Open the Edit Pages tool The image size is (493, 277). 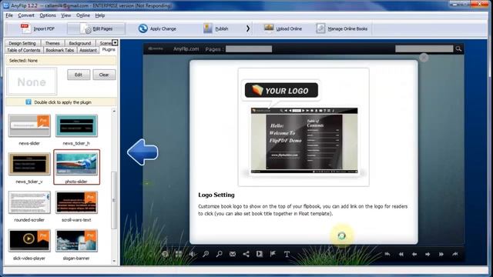point(96,28)
